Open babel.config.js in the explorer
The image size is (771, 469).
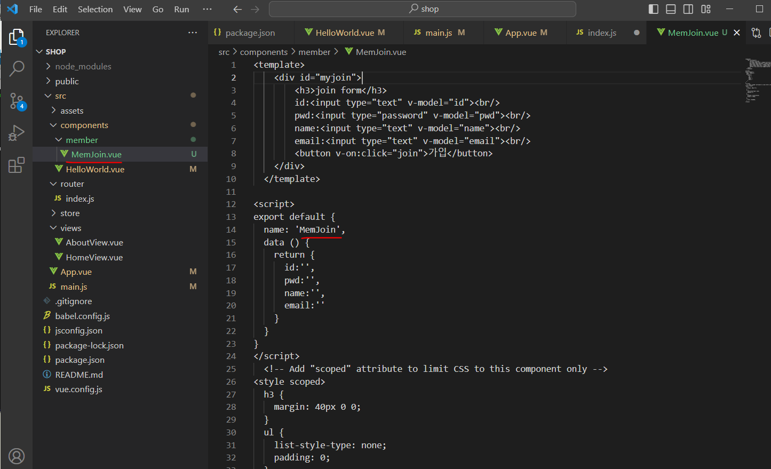(x=121, y=316)
